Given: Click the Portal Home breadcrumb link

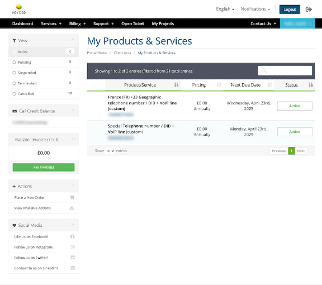Looking at the screenshot, I should click(x=97, y=53).
